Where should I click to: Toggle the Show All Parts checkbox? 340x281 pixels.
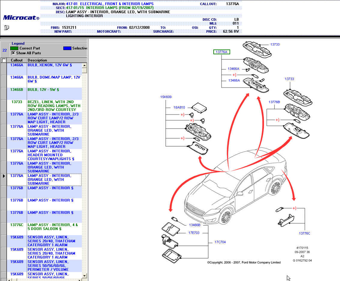point(13,53)
